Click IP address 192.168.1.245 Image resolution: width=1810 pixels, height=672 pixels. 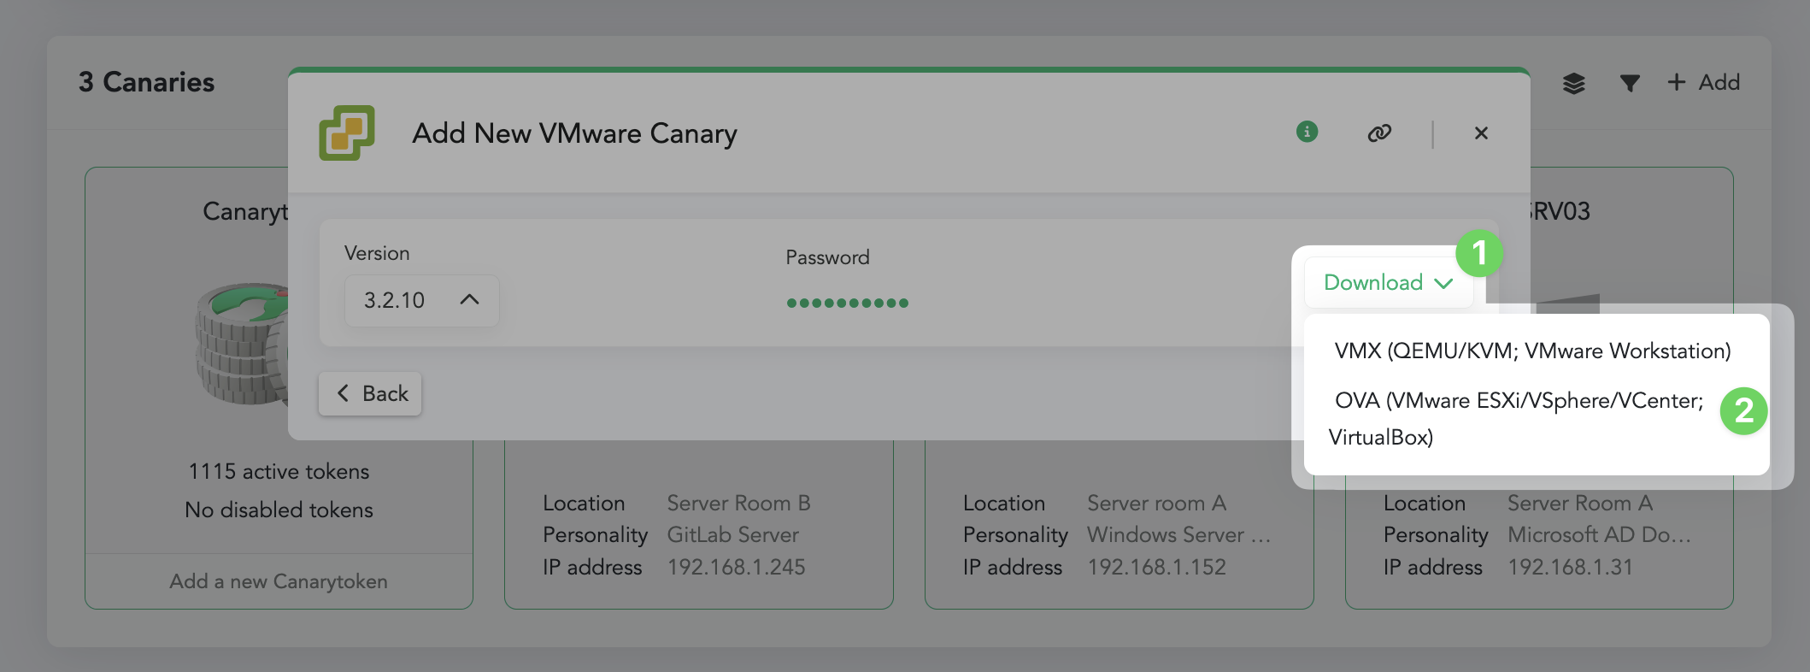pos(736,567)
